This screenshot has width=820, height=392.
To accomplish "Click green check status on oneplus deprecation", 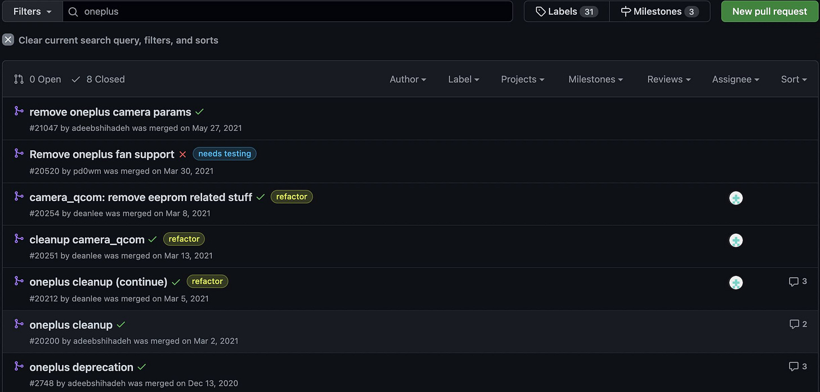I will (x=141, y=367).
